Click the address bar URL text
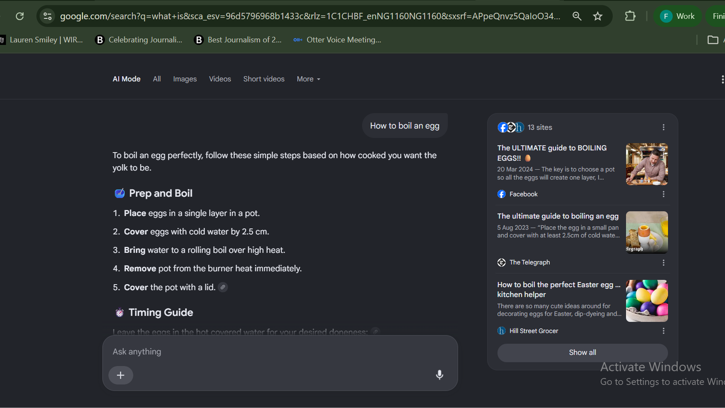Screen dimensions: 725x408 coord(310,16)
